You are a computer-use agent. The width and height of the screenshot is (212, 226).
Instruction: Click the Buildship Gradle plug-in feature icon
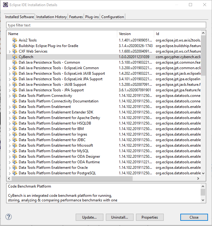(15, 46)
